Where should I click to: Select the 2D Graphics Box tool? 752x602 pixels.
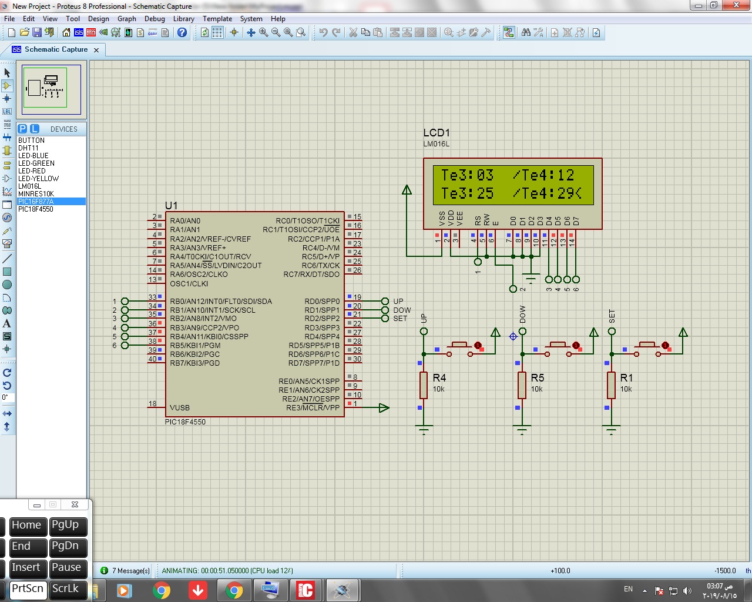[7, 272]
